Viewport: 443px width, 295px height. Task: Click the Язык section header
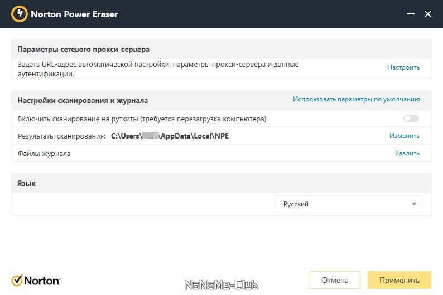(x=26, y=183)
